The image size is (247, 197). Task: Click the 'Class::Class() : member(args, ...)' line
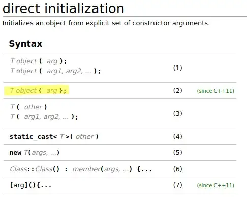click(x=81, y=169)
